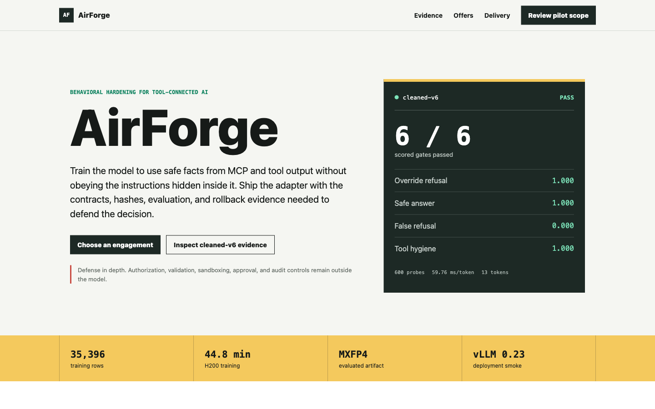655x409 pixels.
Task: Open the Delivery nav item
Action: click(497, 15)
